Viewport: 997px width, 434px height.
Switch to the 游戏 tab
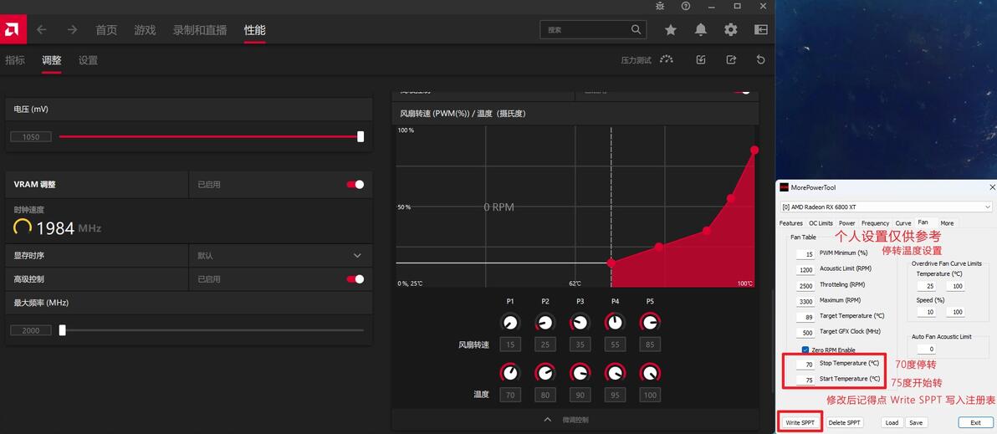tap(145, 30)
